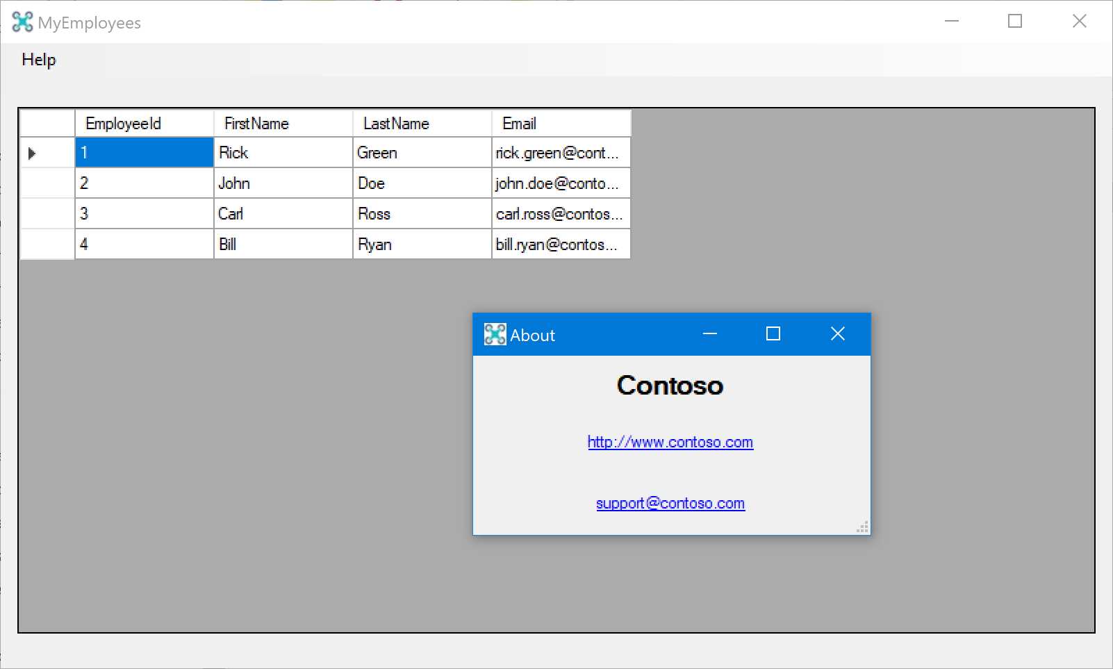Sort by the Email column header
Screen dimensions: 1113x669
tap(561, 124)
